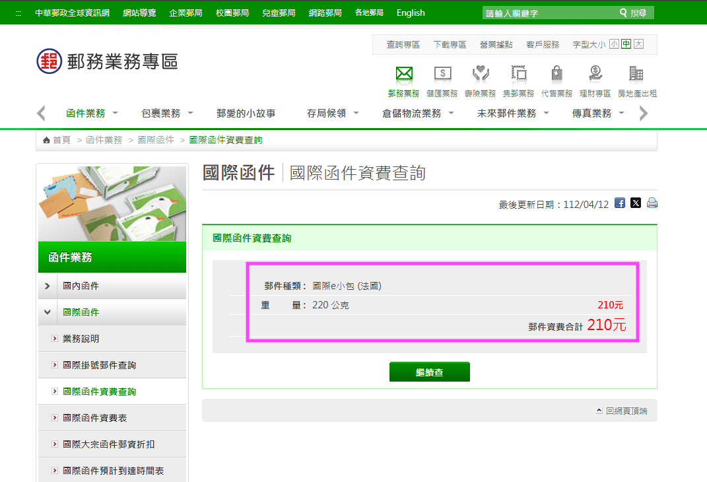The height and width of the screenshot is (482, 707).
Task: Open 國際大宗函件郵資折扣 in sidebar
Action: coord(109,444)
